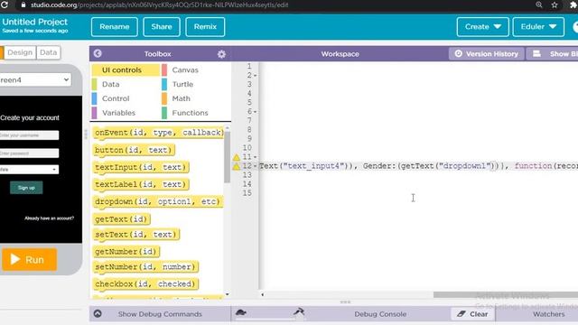Collapse code fold arrow on line 12

[255, 166]
